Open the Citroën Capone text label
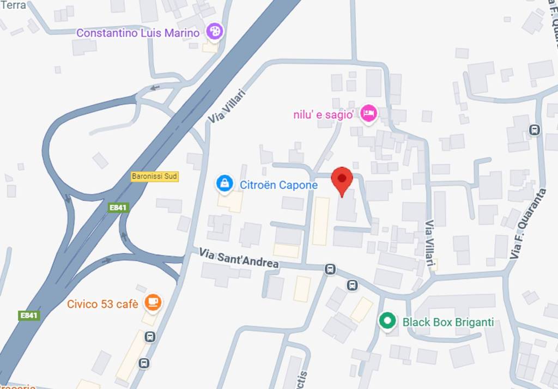Viewport: 558px width, 389px height. pyautogui.click(x=278, y=185)
